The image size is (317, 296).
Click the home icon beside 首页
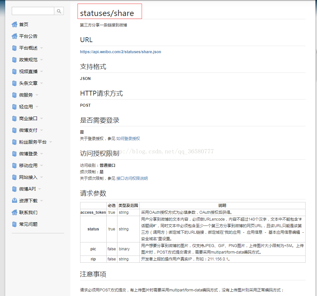[14, 24]
